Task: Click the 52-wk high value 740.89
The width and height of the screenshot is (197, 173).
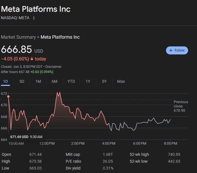Action: pyautogui.click(x=174, y=154)
